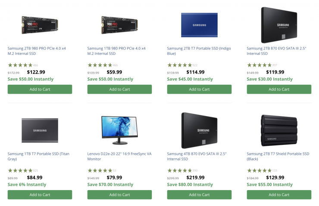Add Samsung 2TB 980 PRO to cart

40,89
